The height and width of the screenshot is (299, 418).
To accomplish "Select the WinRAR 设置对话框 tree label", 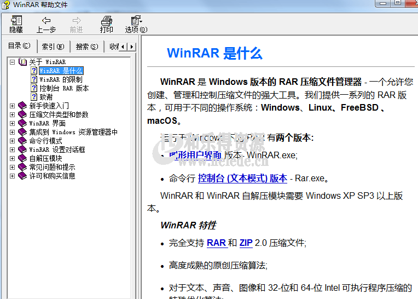I will [x=57, y=150].
